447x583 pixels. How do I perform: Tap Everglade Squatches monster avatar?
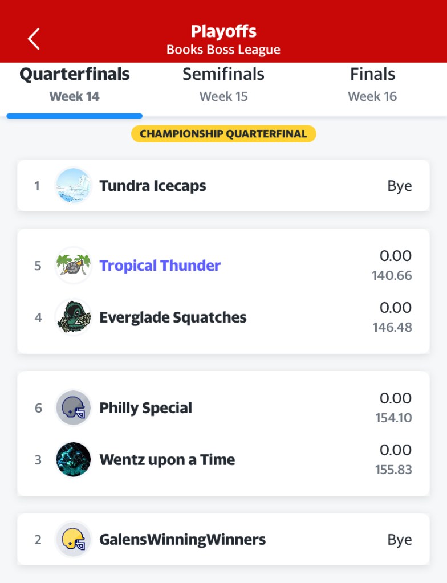pos(74,317)
